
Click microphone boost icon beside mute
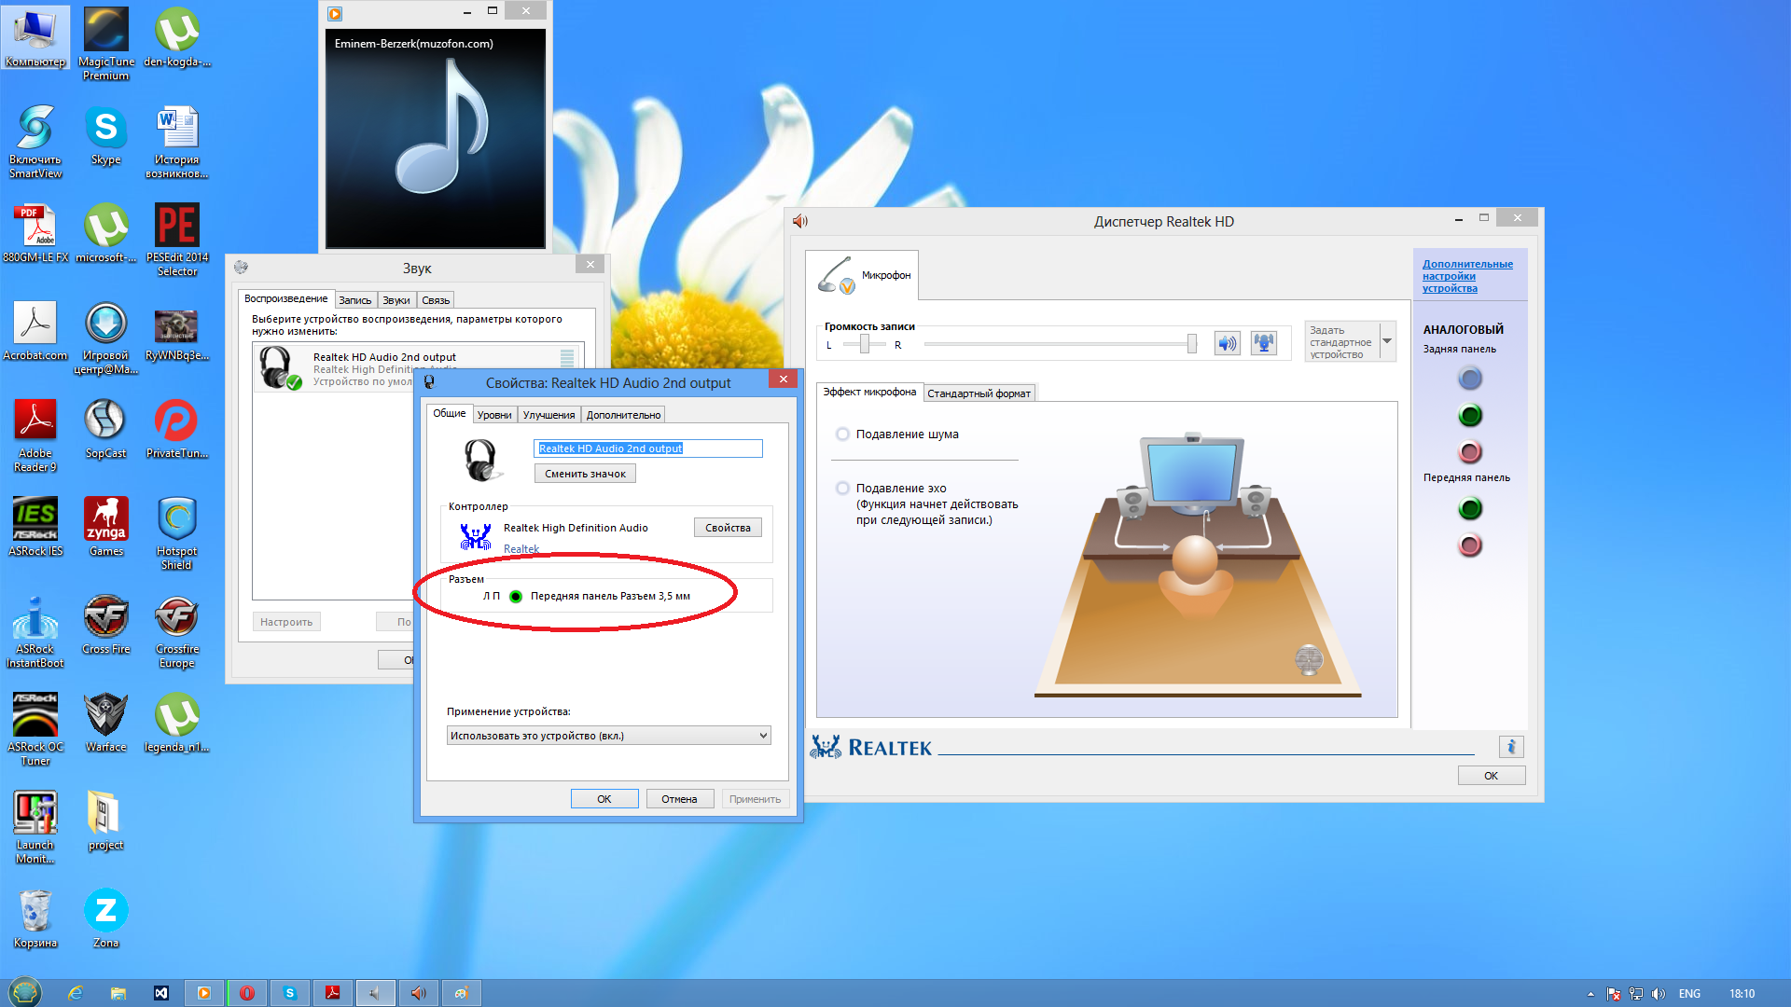(1263, 343)
